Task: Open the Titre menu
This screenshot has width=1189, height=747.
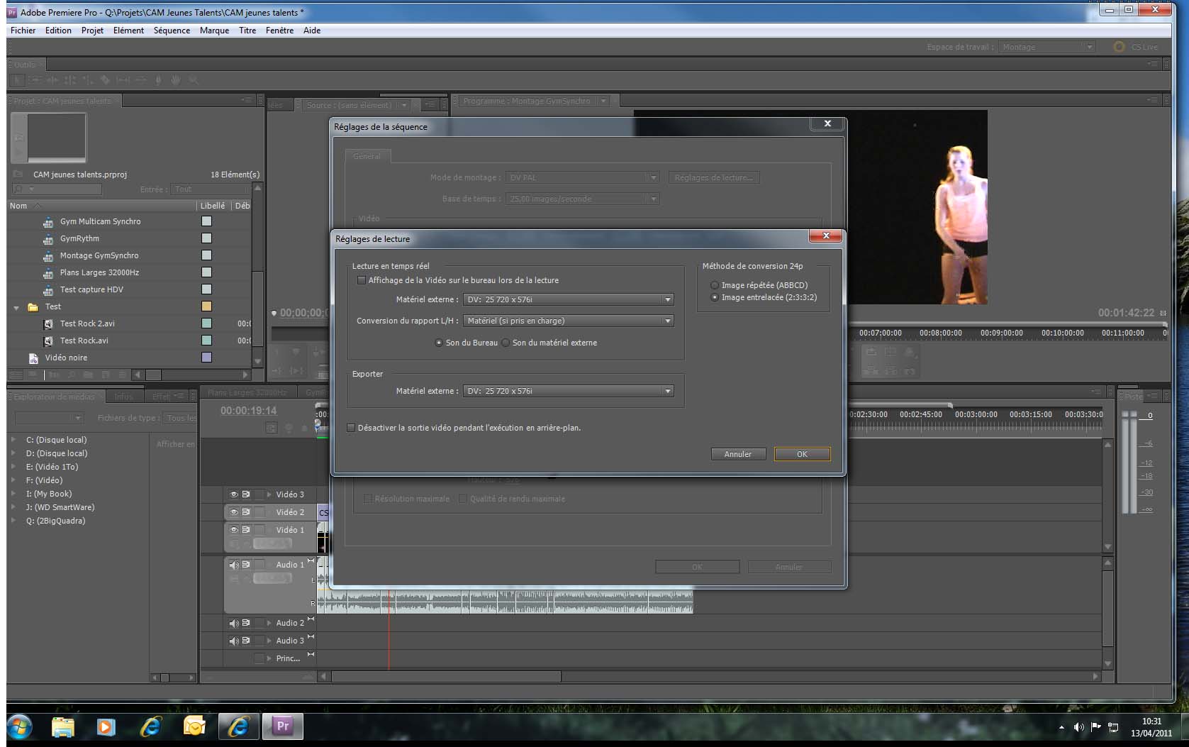Action: [247, 31]
